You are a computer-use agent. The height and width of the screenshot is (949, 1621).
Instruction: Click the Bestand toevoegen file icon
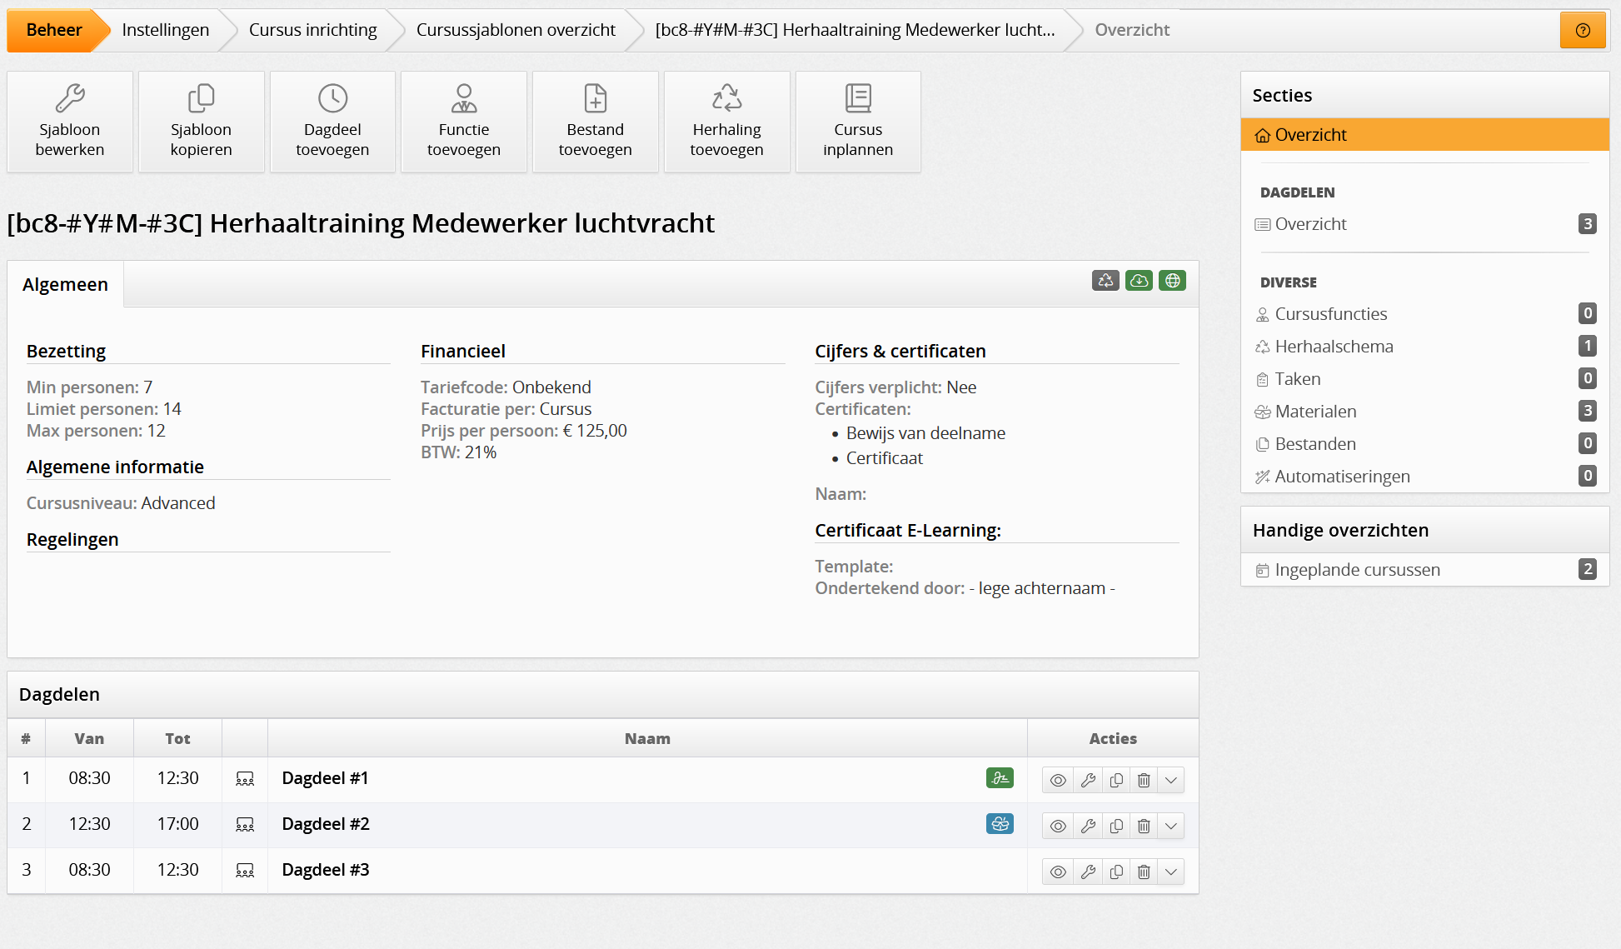click(x=595, y=122)
